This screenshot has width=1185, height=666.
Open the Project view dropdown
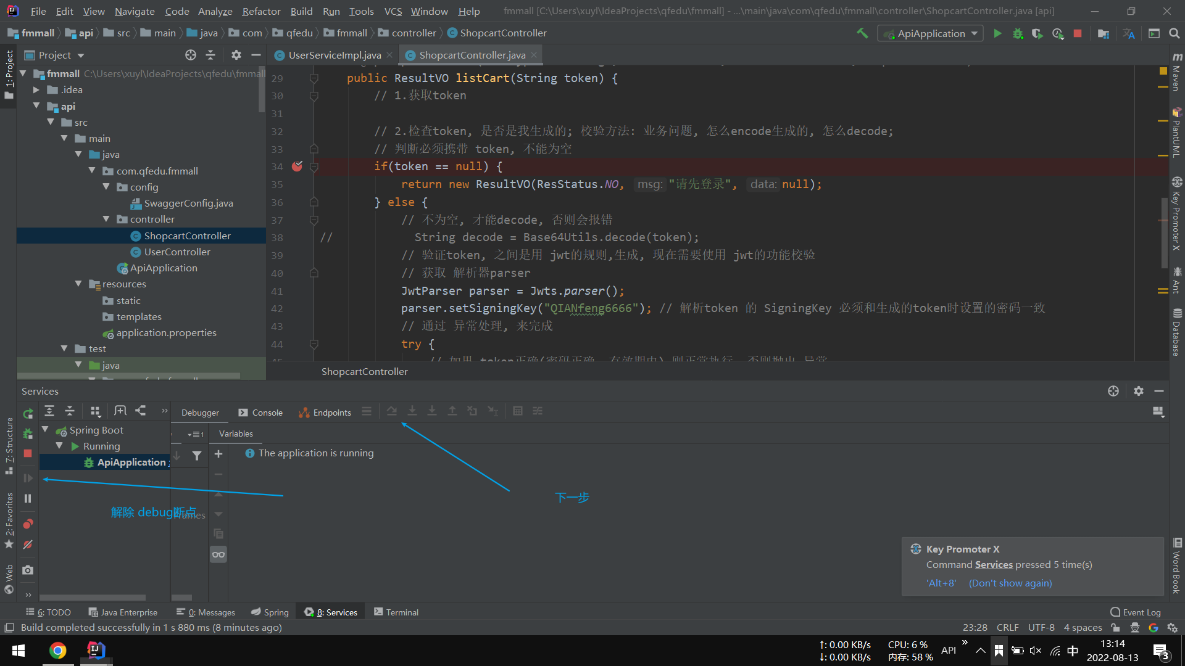54,55
